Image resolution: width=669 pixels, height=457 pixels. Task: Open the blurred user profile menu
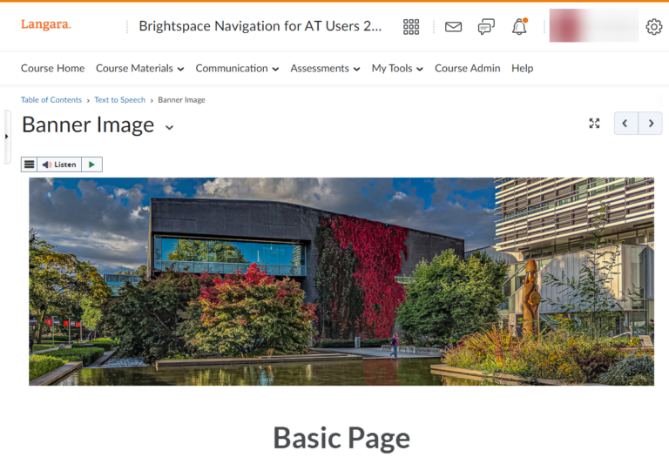(x=593, y=26)
